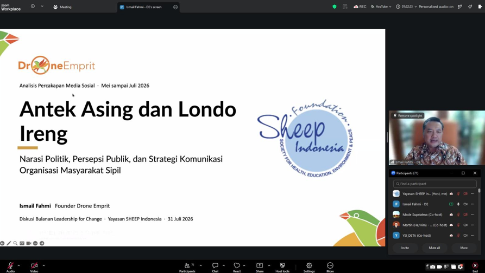This screenshot has width=485, height=273.
Task: Click the REC cloud recording indicator
Action: click(x=360, y=6)
